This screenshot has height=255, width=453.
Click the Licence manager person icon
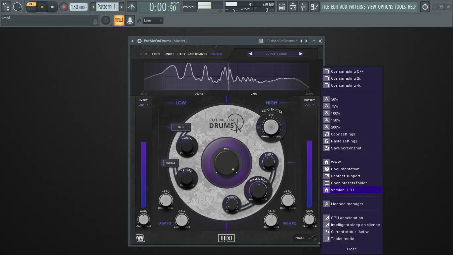pos(327,204)
